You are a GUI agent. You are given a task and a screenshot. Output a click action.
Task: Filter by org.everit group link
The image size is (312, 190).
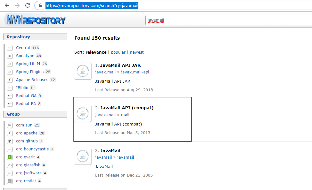coord(26,157)
